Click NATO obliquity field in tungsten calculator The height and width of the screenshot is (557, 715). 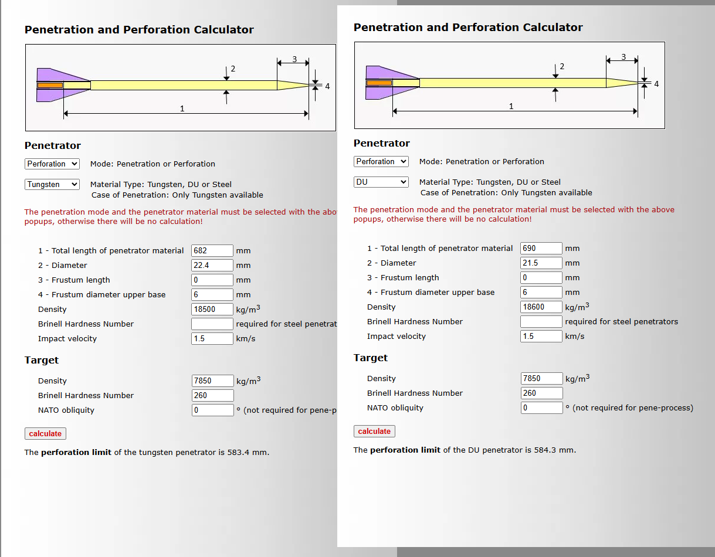click(x=212, y=410)
